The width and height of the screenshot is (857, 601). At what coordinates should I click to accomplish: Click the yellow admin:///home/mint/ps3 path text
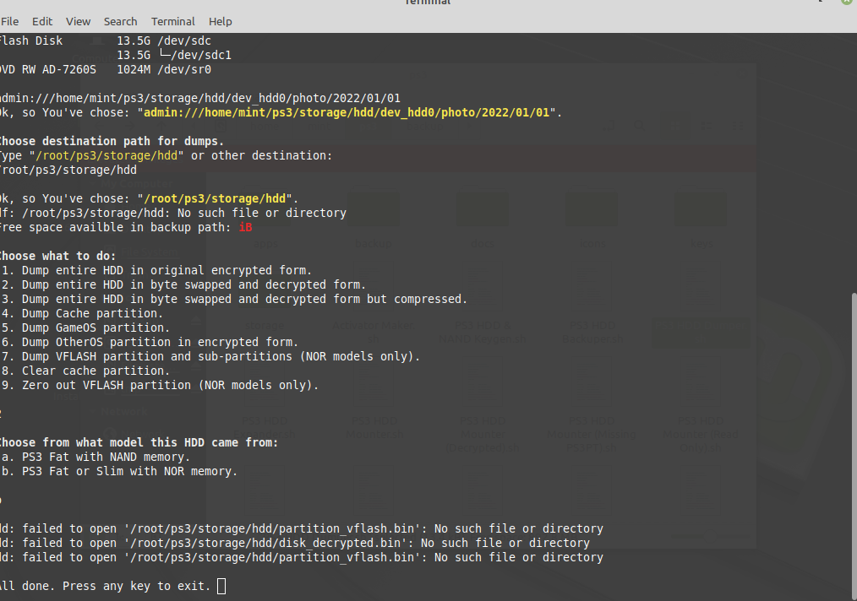click(347, 112)
